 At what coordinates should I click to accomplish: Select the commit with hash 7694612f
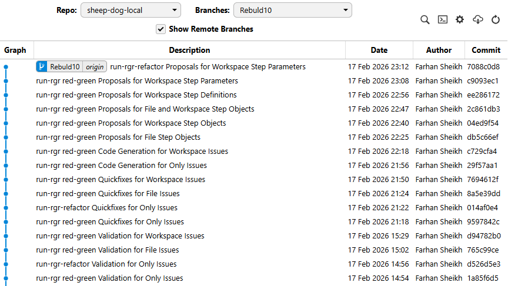click(x=483, y=180)
